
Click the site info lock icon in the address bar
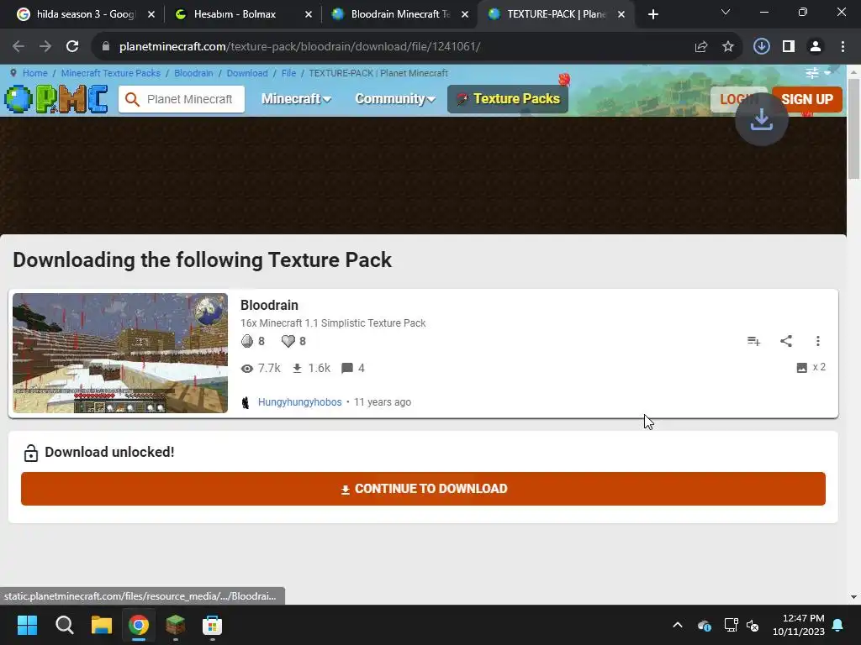106,47
